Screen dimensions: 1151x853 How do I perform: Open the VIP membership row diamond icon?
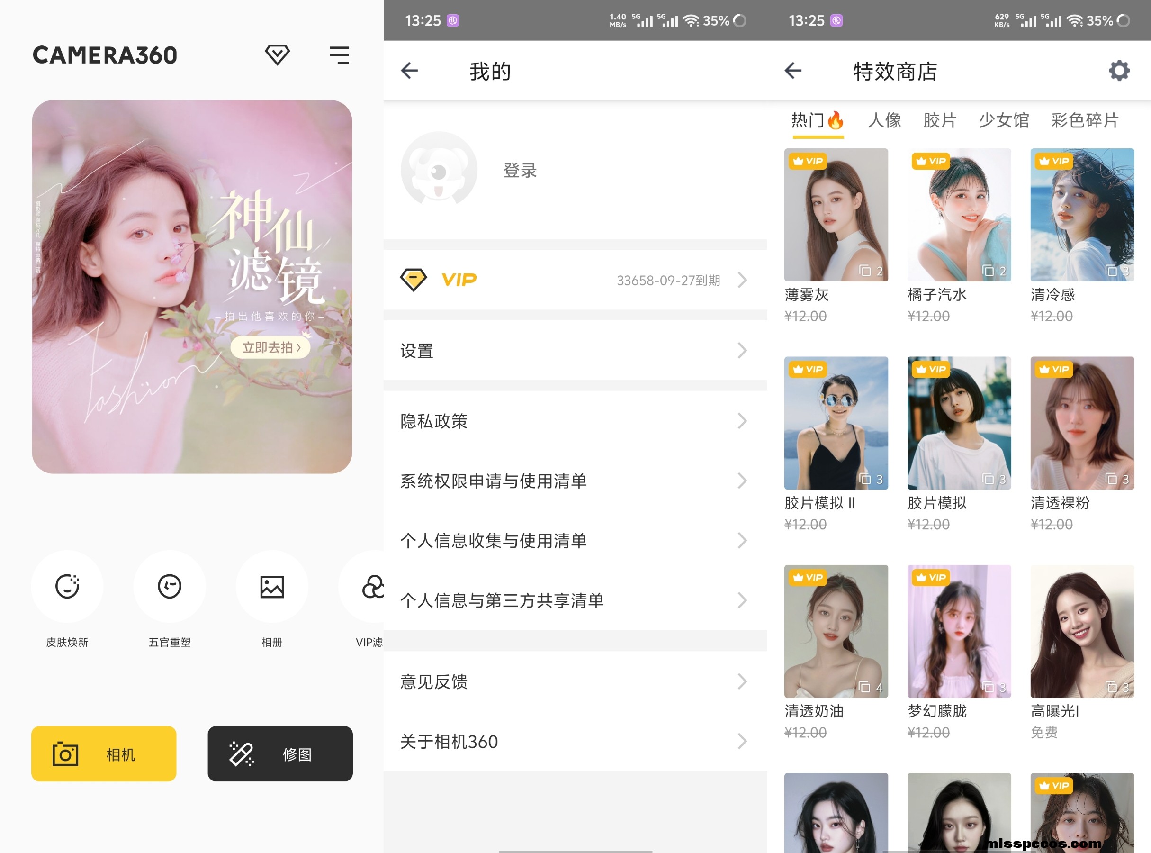(x=414, y=280)
